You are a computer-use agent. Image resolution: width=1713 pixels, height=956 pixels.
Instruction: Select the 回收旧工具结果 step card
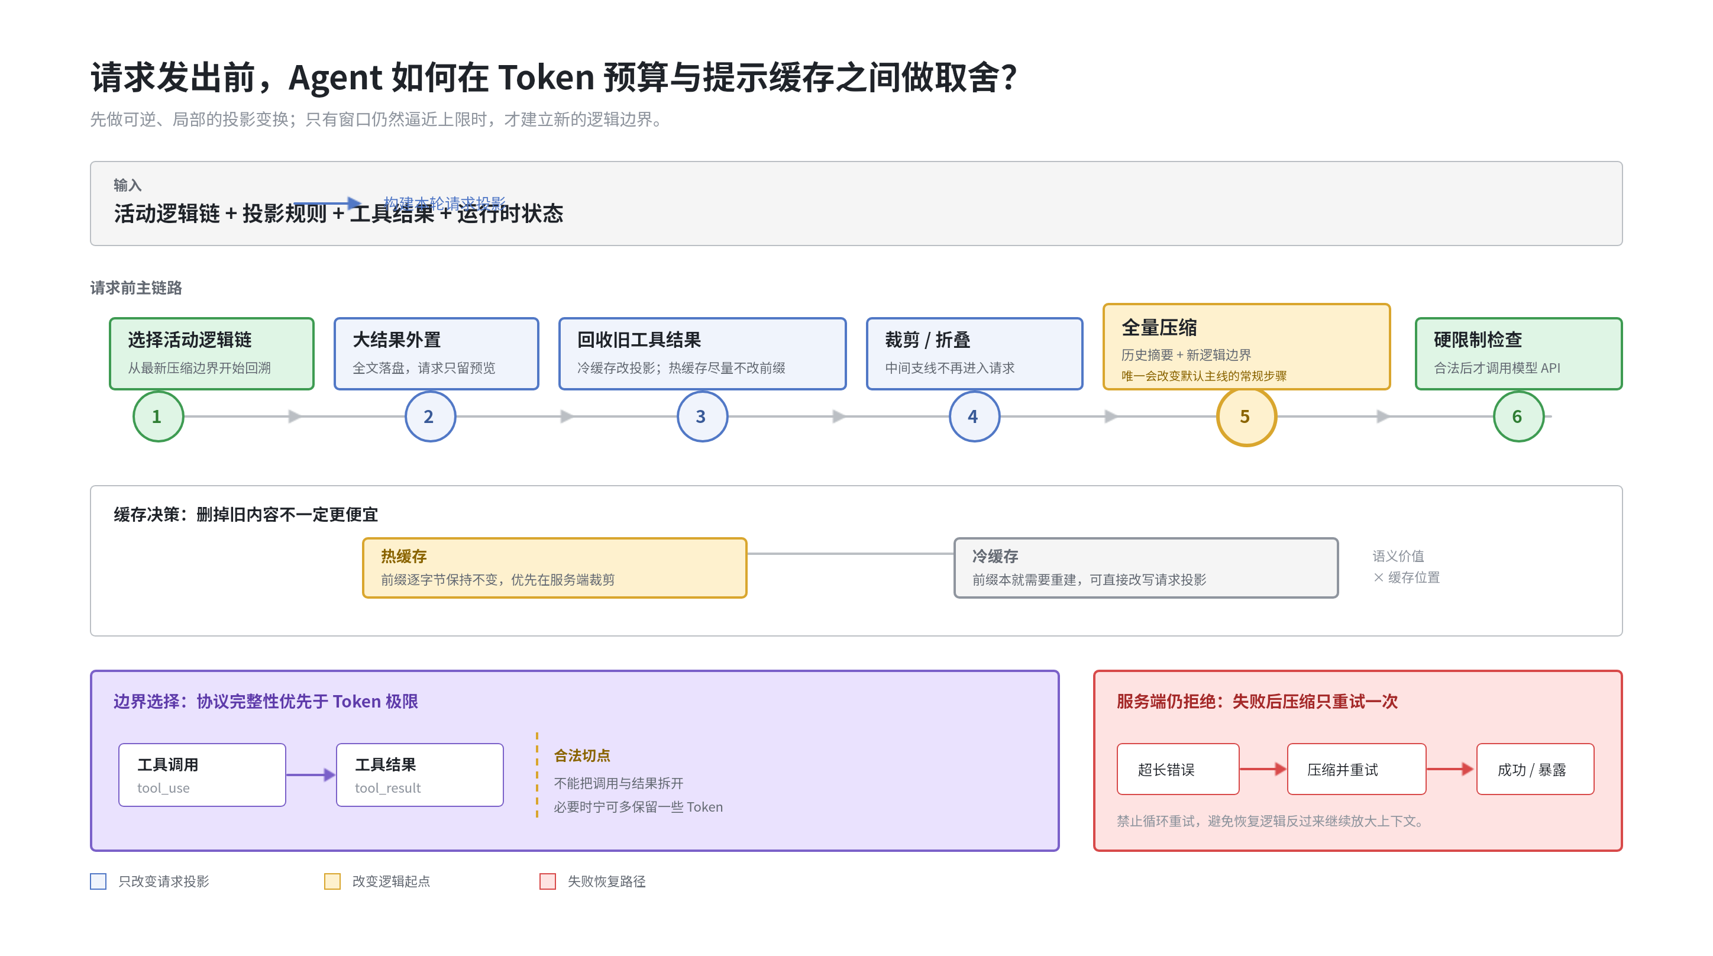(x=702, y=353)
